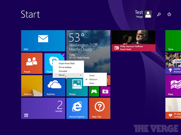Open the News tile about Philip Seymour Hoffman
Screen dimensions: 181x135
[134, 41]
